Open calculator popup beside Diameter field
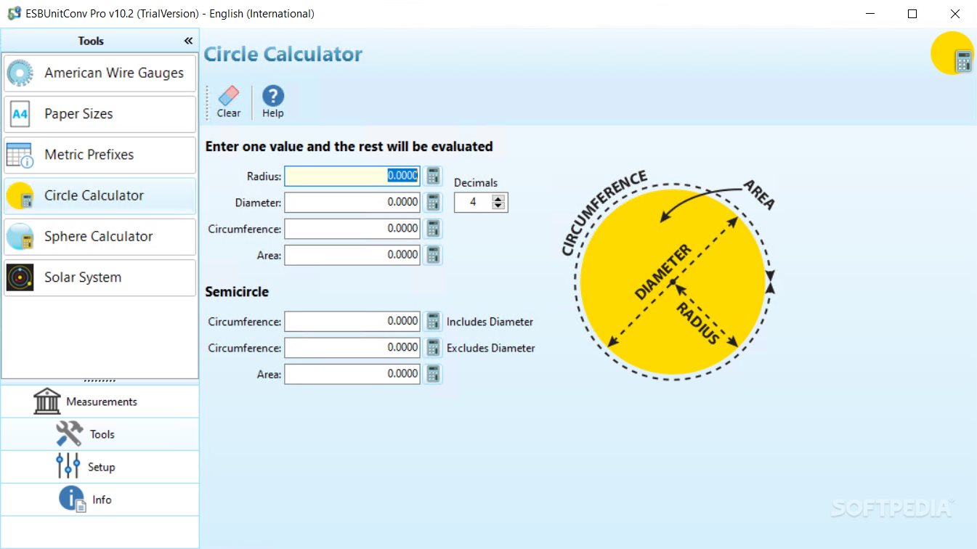Image resolution: width=977 pixels, height=549 pixels. click(433, 202)
